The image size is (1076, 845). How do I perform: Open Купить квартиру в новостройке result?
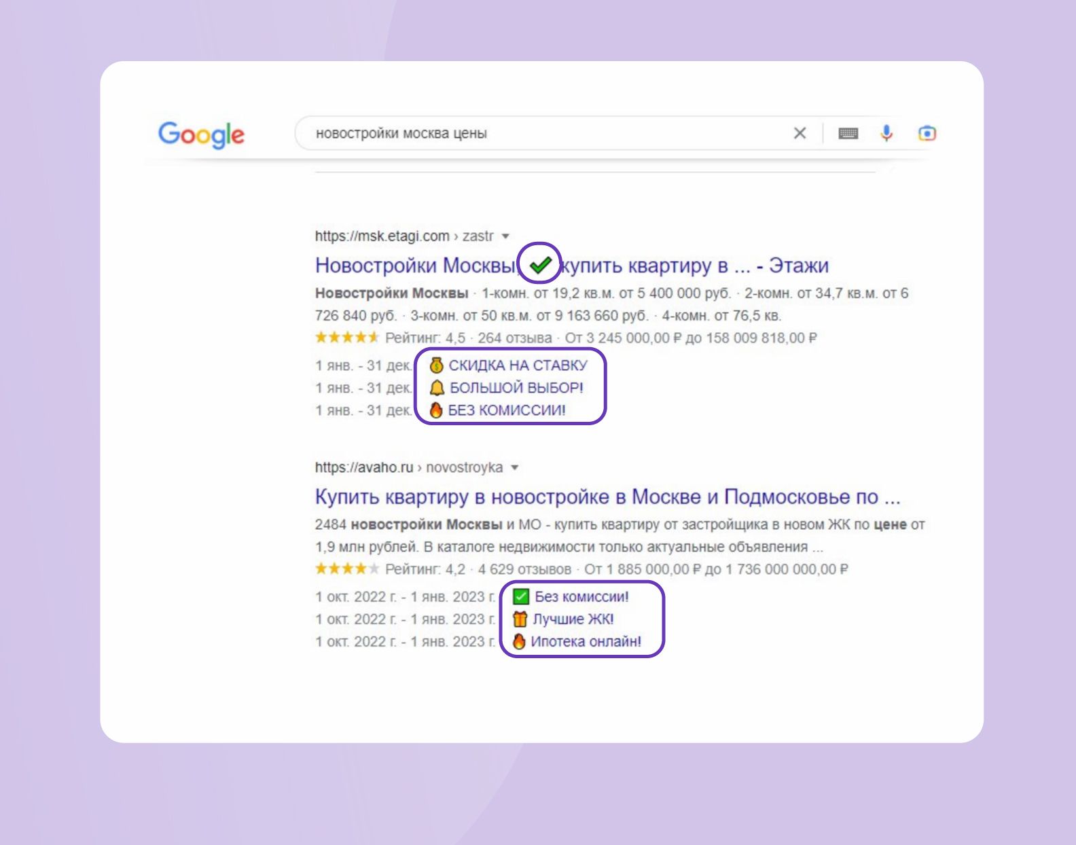607,497
